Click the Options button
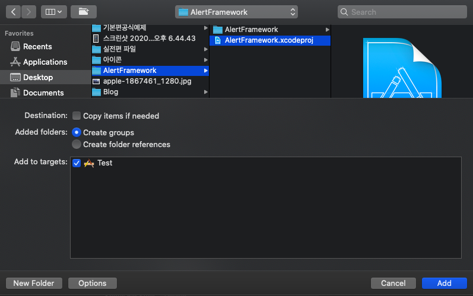Image resolution: width=473 pixels, height=296 pixels. (93, 284)
